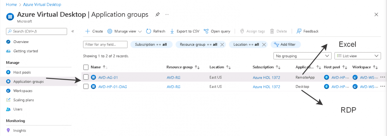Screen dimensions: 387x136
Task: Click Open query in toolbar
Action: (x=217, y=31)
